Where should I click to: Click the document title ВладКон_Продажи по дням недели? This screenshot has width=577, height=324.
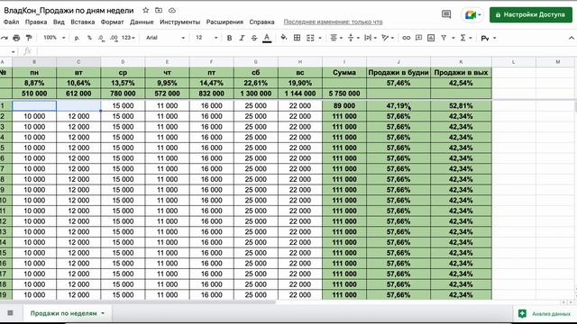[x=69, y=10]
